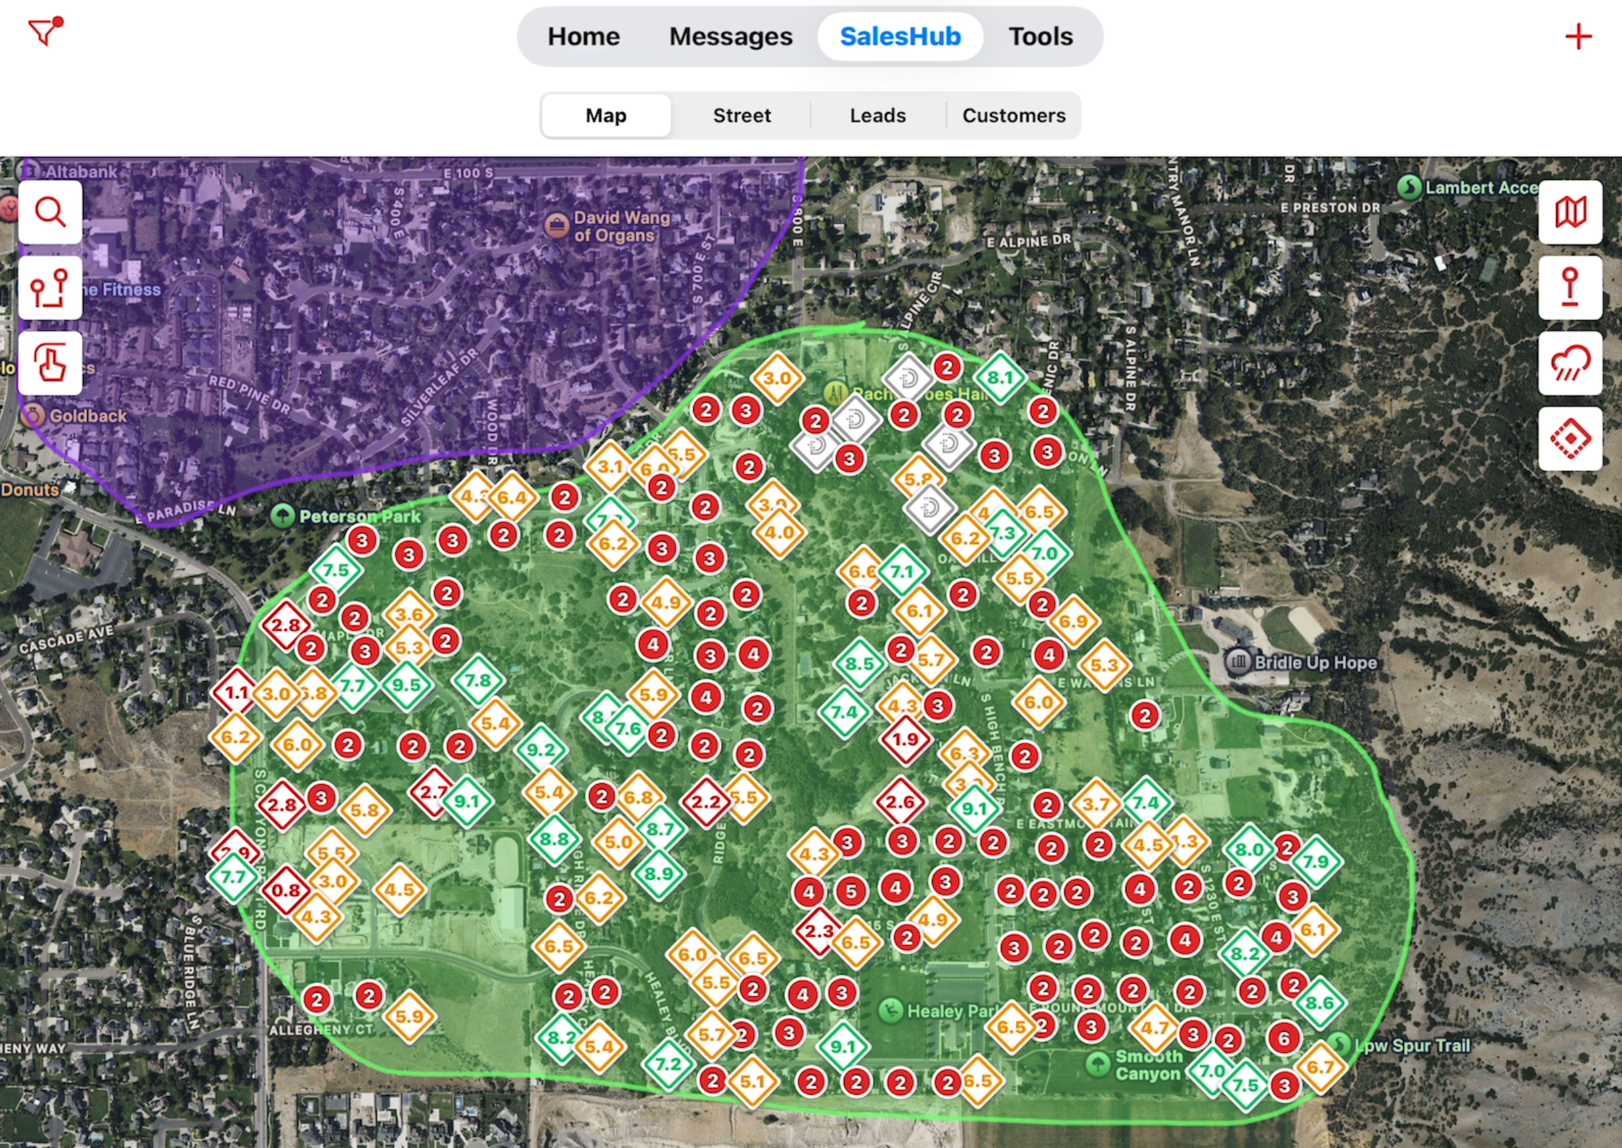Toggle the weather rain cloud overlay
Viewport: 1622px width, 1148px height.
tap(1569, 363)
